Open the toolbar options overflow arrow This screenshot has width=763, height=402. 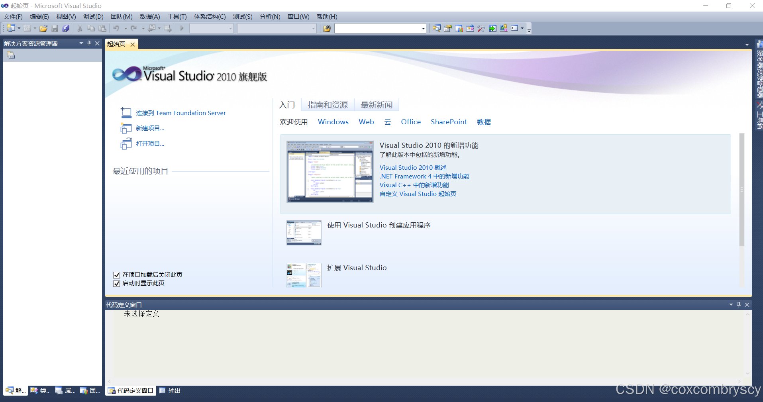529,29
